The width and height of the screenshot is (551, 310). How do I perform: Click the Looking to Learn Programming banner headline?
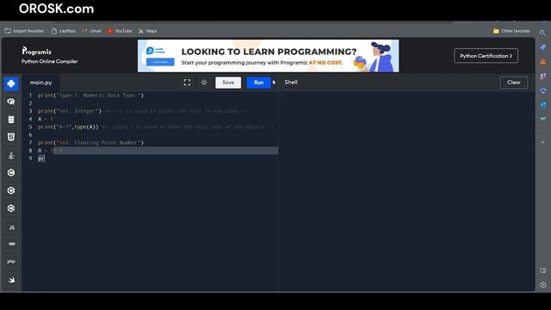pos(269,52)
